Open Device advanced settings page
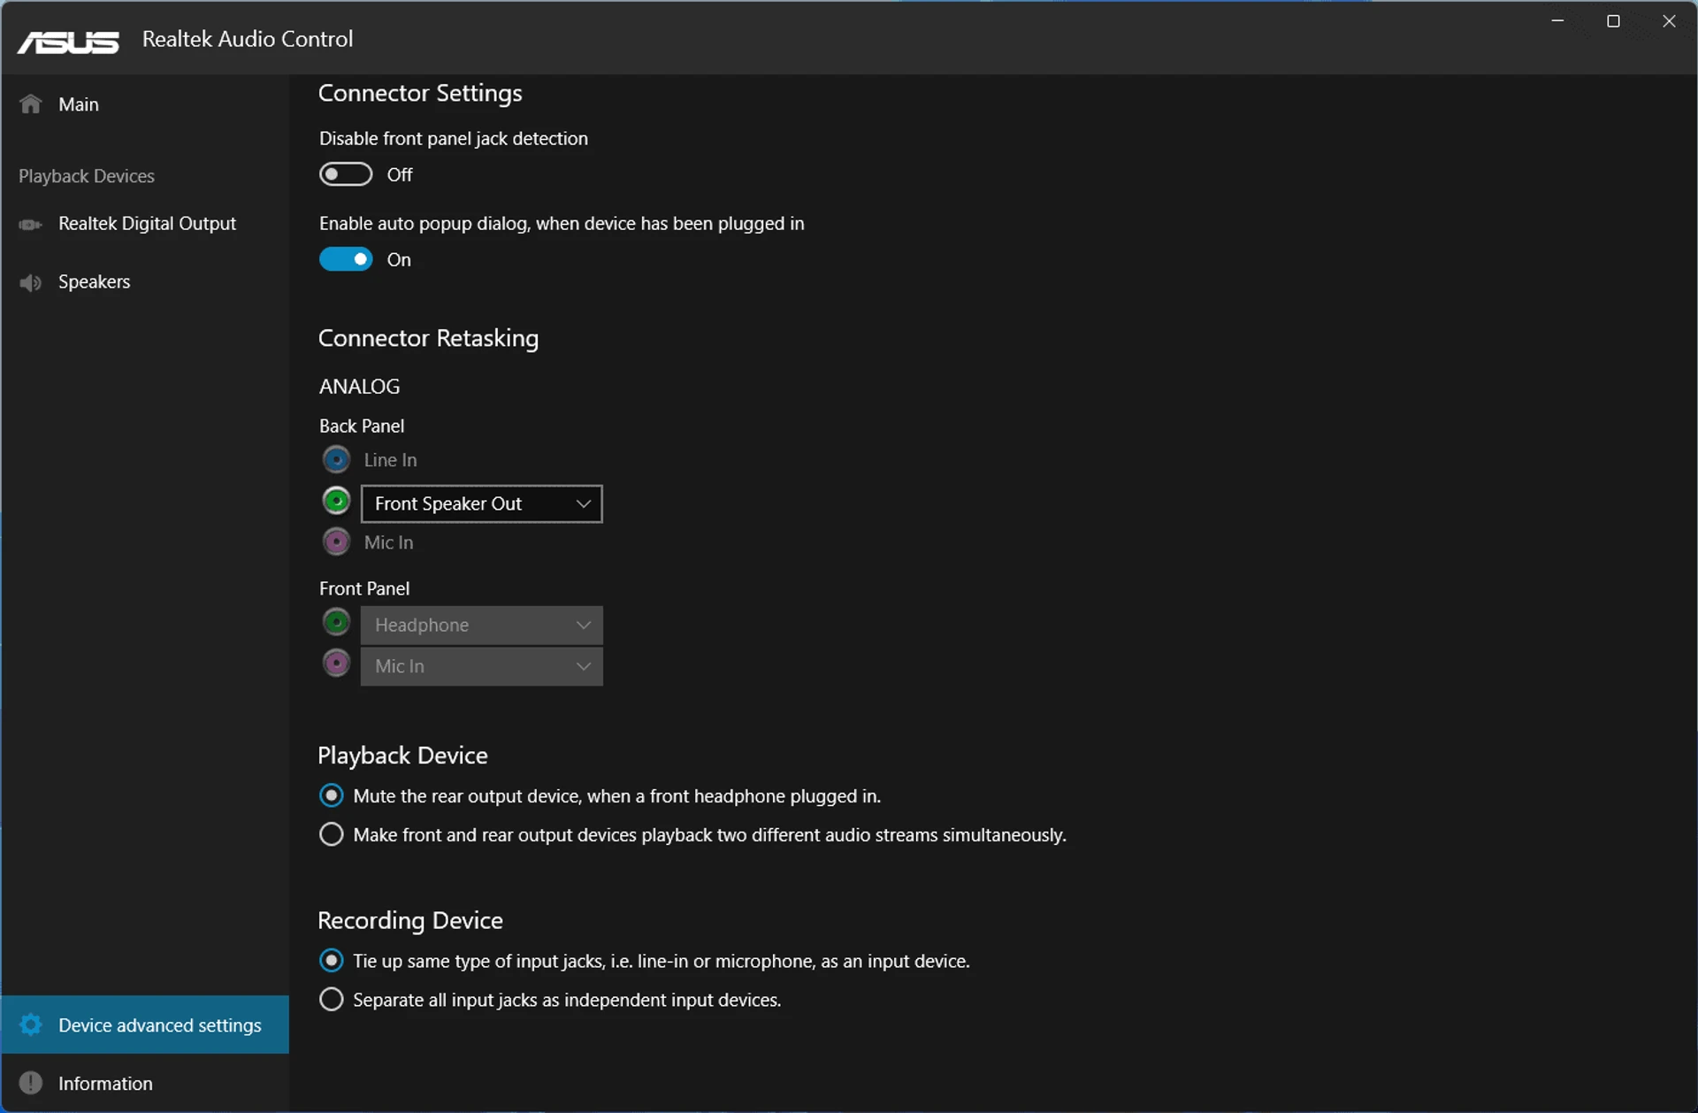The image size is (1698, 1113). pyautogui.click(x=145, y=1025)
